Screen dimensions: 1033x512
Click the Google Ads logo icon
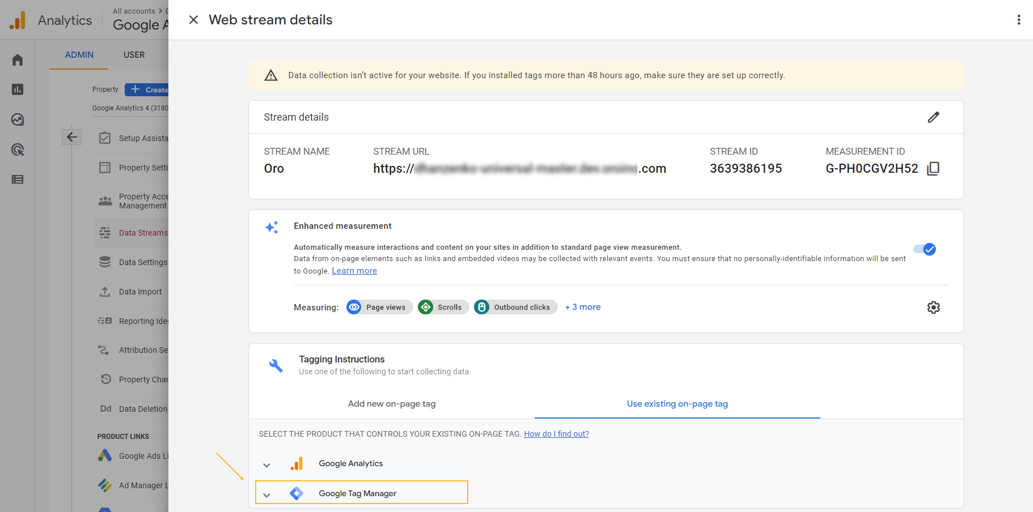[x=105, y=455]
